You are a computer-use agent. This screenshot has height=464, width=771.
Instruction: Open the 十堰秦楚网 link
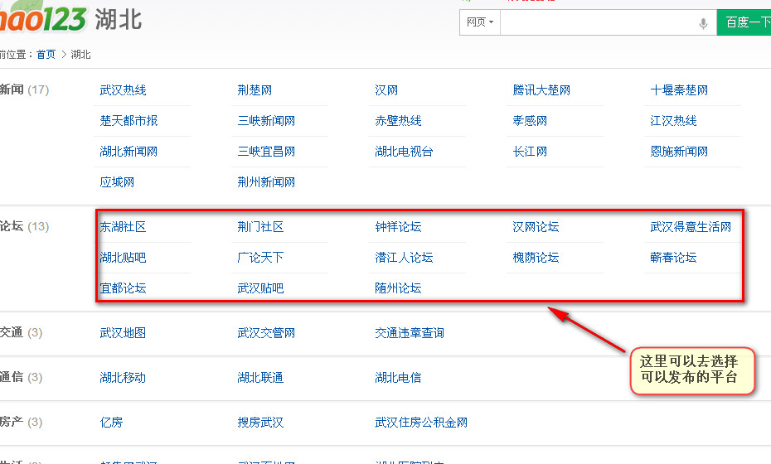pos(679,90)
